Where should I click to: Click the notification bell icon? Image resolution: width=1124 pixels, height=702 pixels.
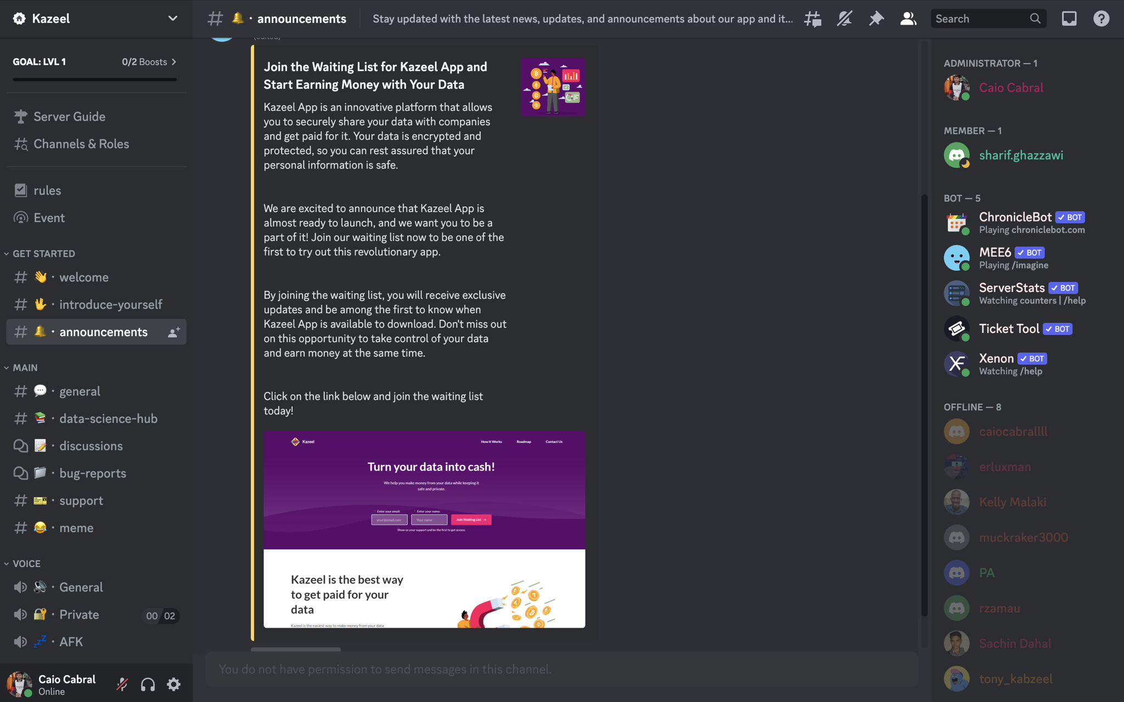click(x=844, y=18)
